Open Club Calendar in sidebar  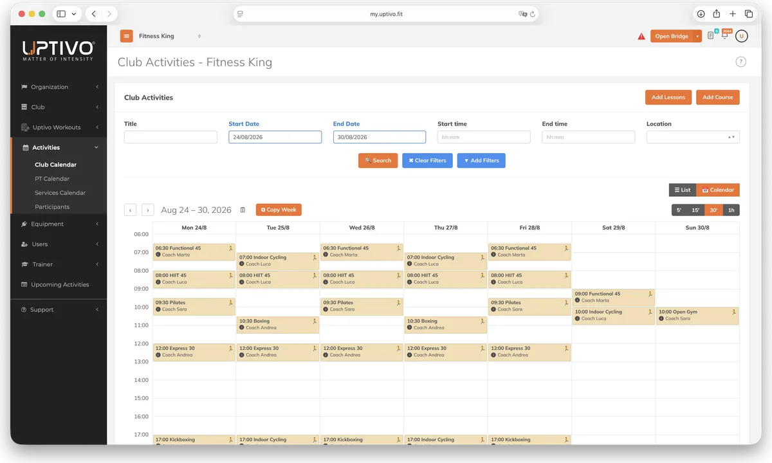click(55, 165)
